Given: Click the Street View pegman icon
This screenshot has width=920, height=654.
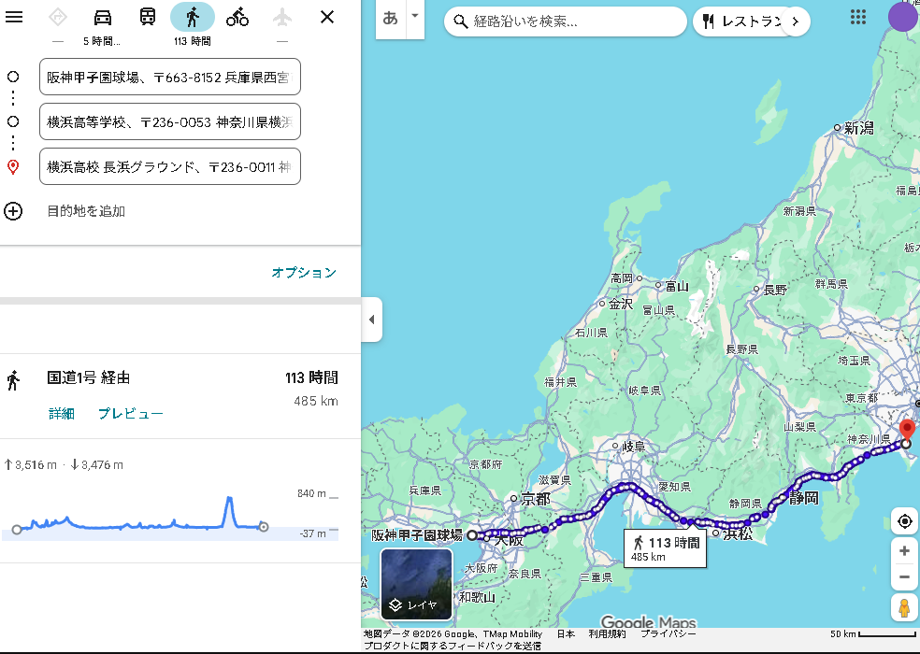Looking at the screenshot, I should [904, 607].
